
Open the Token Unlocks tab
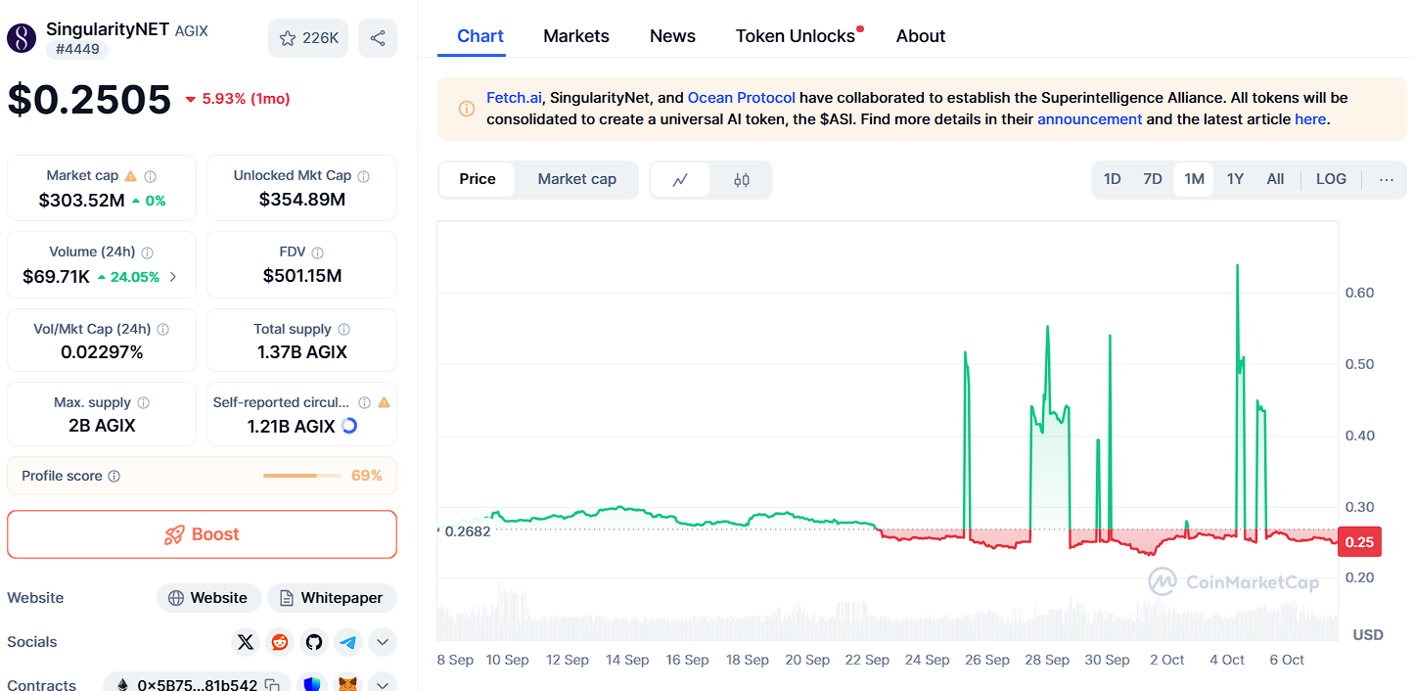click(796, 36)
